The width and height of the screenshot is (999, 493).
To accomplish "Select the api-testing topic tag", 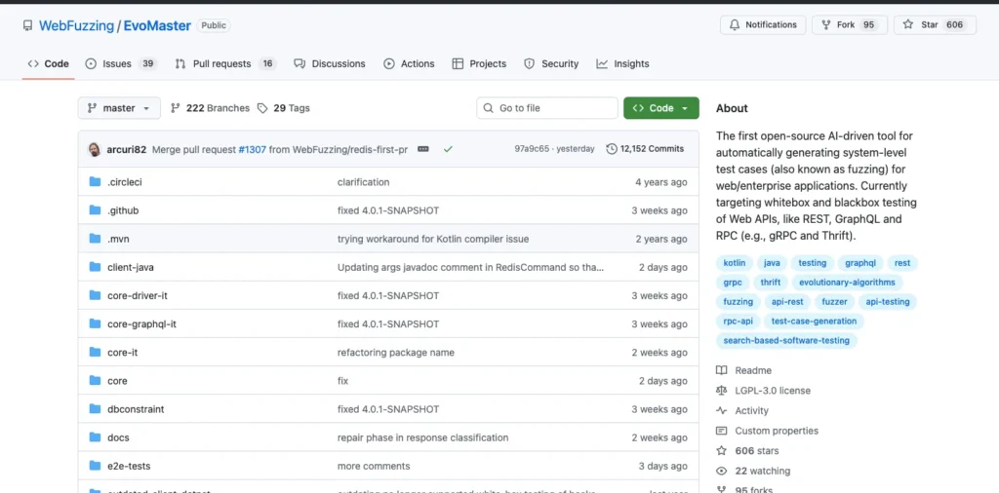I will (x=887, y=301).
